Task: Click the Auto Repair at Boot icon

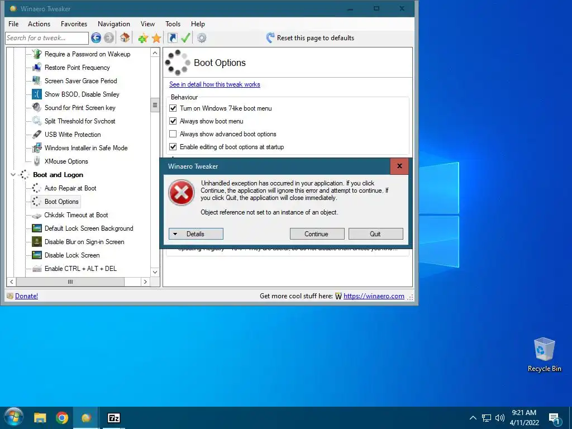Action: click(37, 188)
